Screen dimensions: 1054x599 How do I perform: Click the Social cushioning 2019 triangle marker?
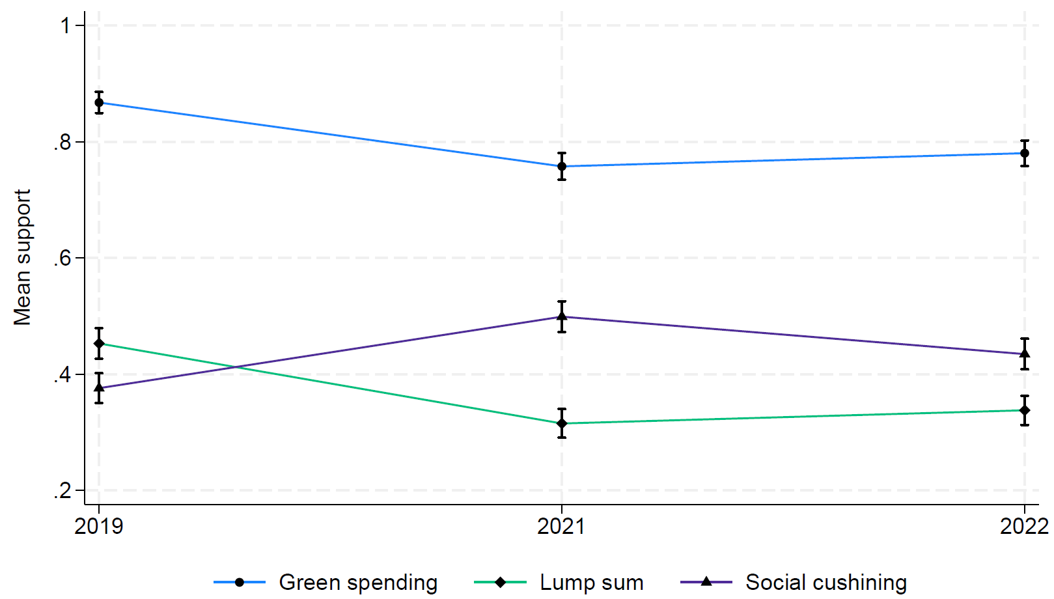click(x=99, y=387)
